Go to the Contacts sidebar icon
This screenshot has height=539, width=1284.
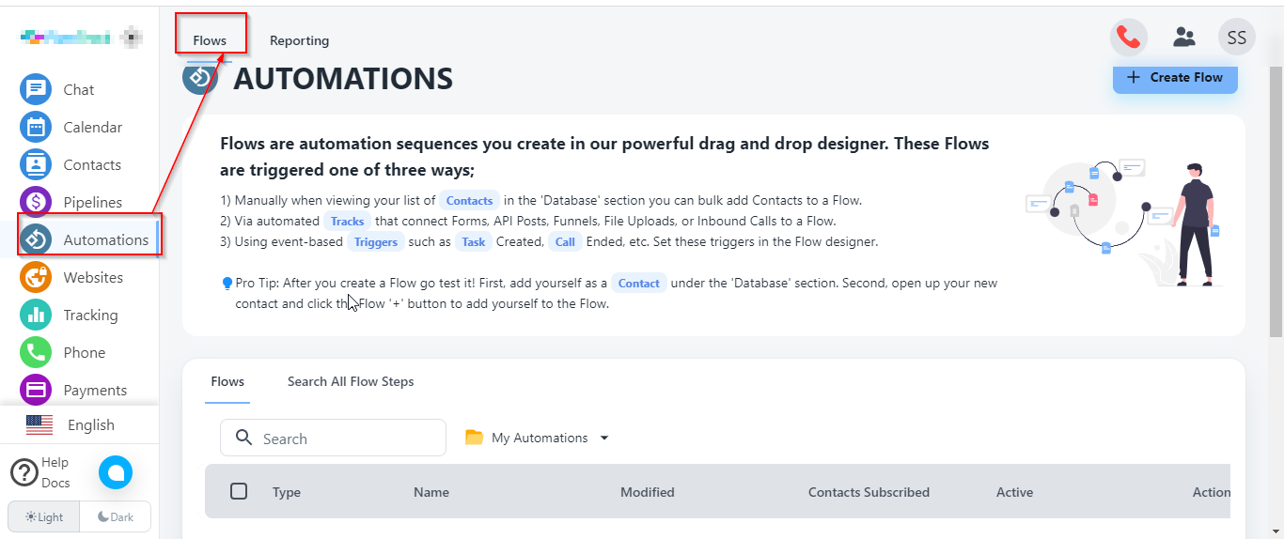[36, 165]
